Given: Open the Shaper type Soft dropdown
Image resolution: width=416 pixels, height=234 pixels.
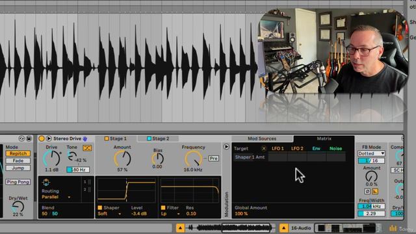Looking at the screenshot, I should 109,214.
